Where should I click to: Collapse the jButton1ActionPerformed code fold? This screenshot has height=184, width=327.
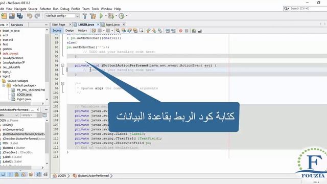pyautogui.click(x=62, y=65)
